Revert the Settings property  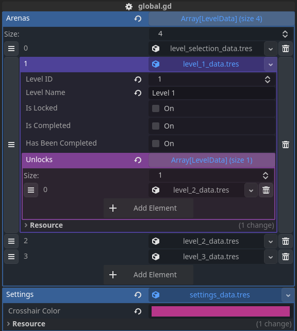(x=138, y=295)
